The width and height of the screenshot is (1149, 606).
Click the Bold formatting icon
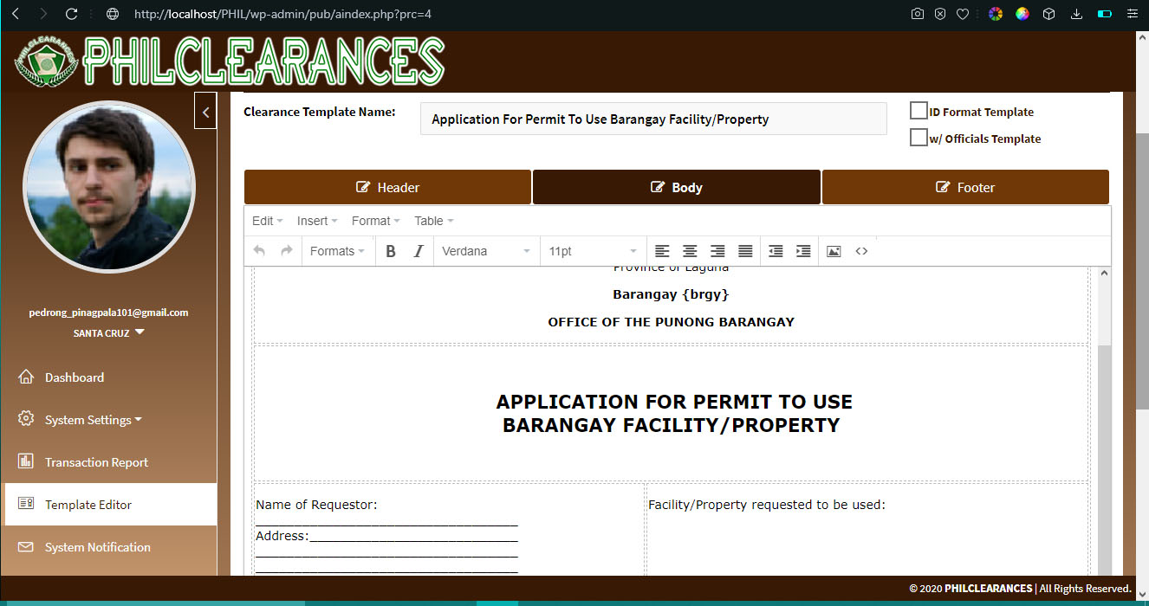pos(391,251)
